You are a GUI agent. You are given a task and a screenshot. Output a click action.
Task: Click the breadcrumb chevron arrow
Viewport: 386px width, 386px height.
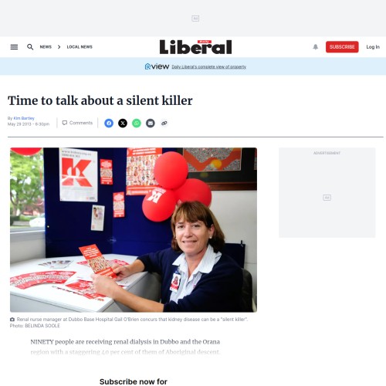click(x=59, y=47)
